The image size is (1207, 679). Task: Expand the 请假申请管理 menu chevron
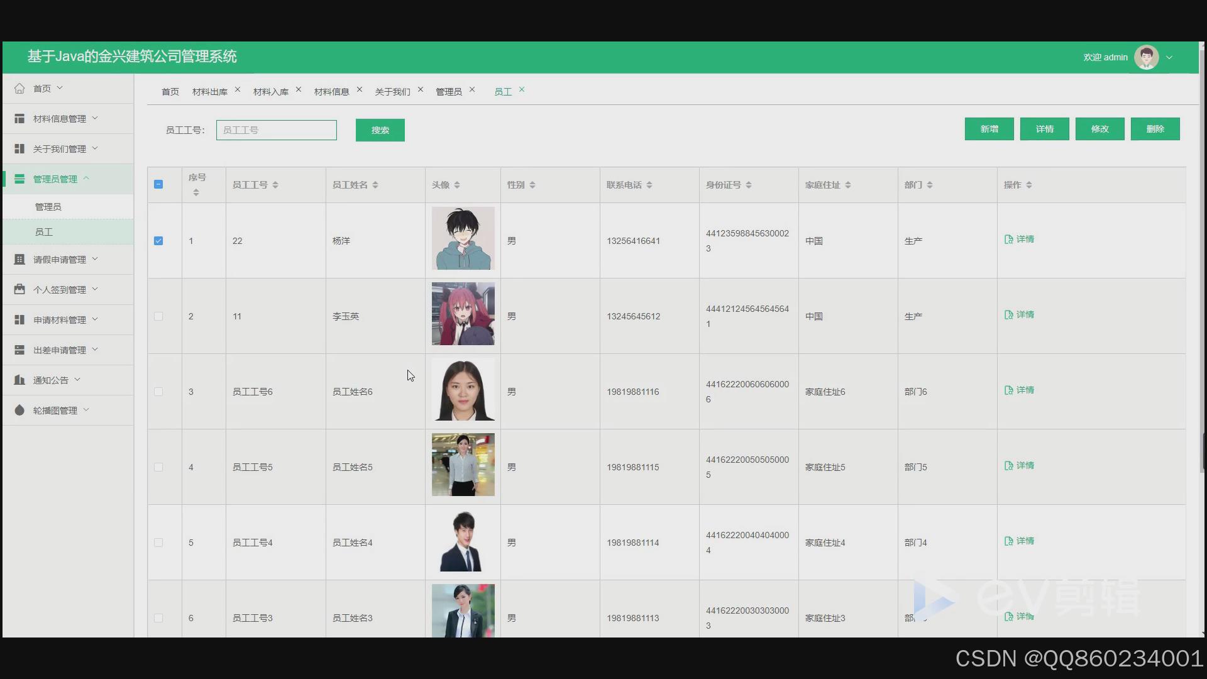[95, 259]
